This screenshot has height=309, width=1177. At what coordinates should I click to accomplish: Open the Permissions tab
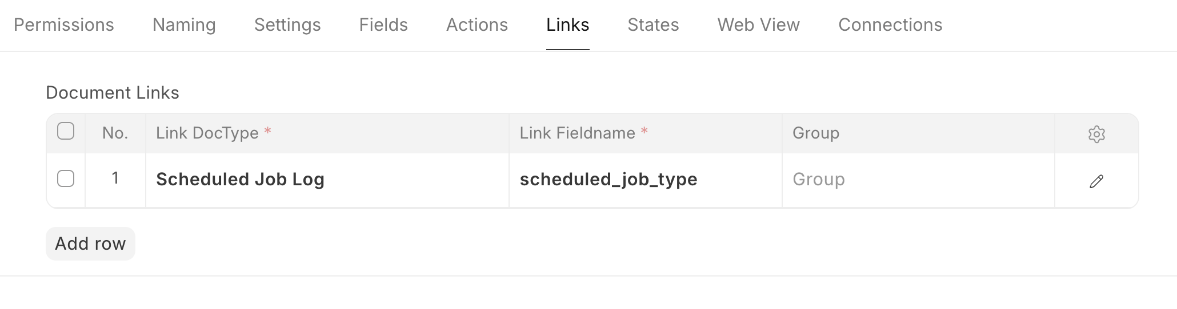coord(64,25)
